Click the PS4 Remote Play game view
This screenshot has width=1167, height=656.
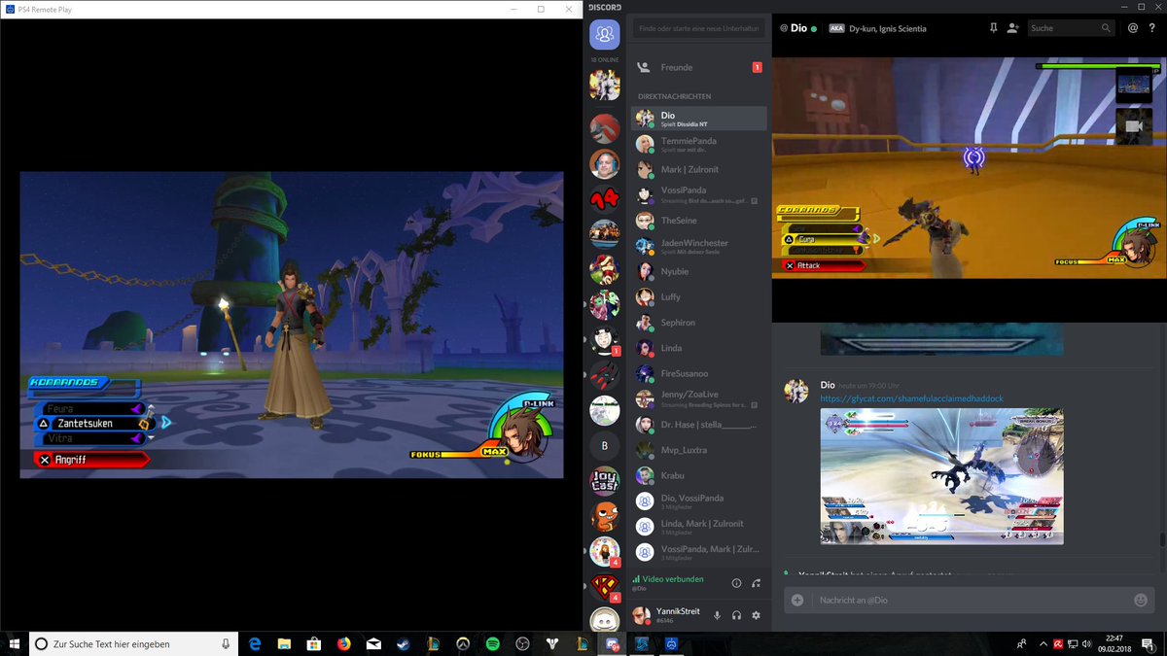point(291,325)
